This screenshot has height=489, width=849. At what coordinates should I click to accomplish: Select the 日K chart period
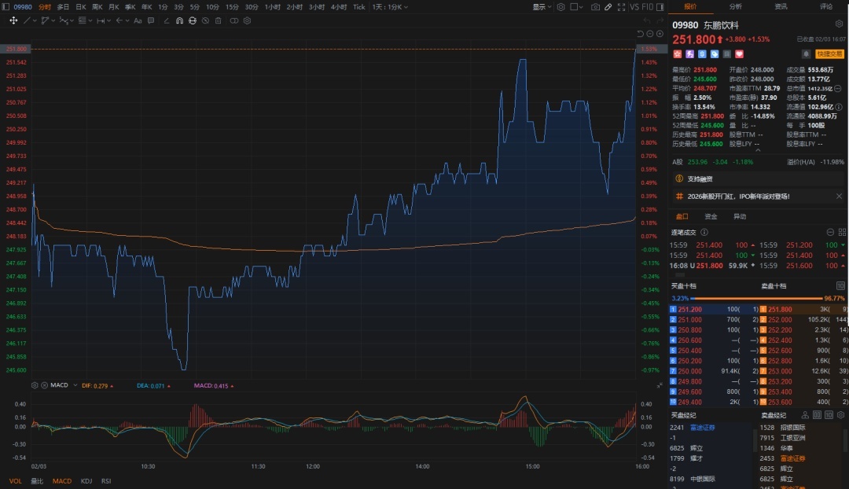[x=80, y=7]
